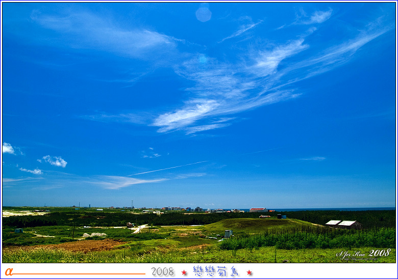Click the red star left of the Chinese title
The image size is (398, 279).
184,272
